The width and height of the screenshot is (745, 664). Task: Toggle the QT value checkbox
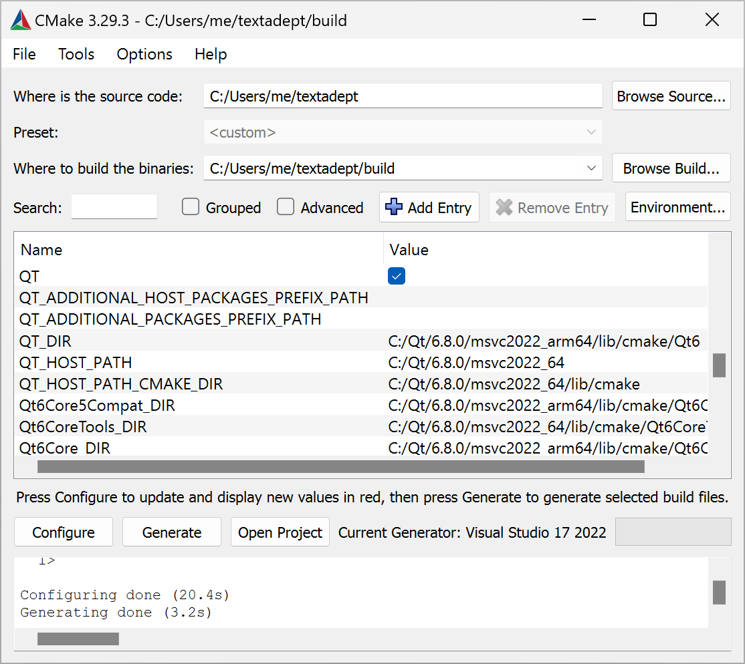(x=397, y=276)
